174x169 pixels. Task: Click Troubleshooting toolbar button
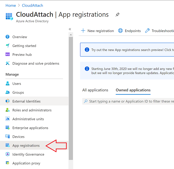coord(159,31)
